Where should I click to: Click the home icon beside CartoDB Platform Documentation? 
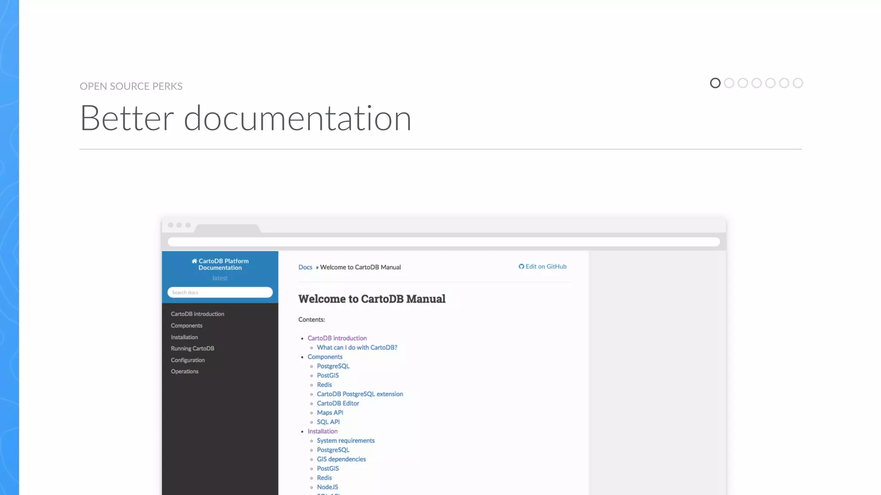[x=194, y=261]
